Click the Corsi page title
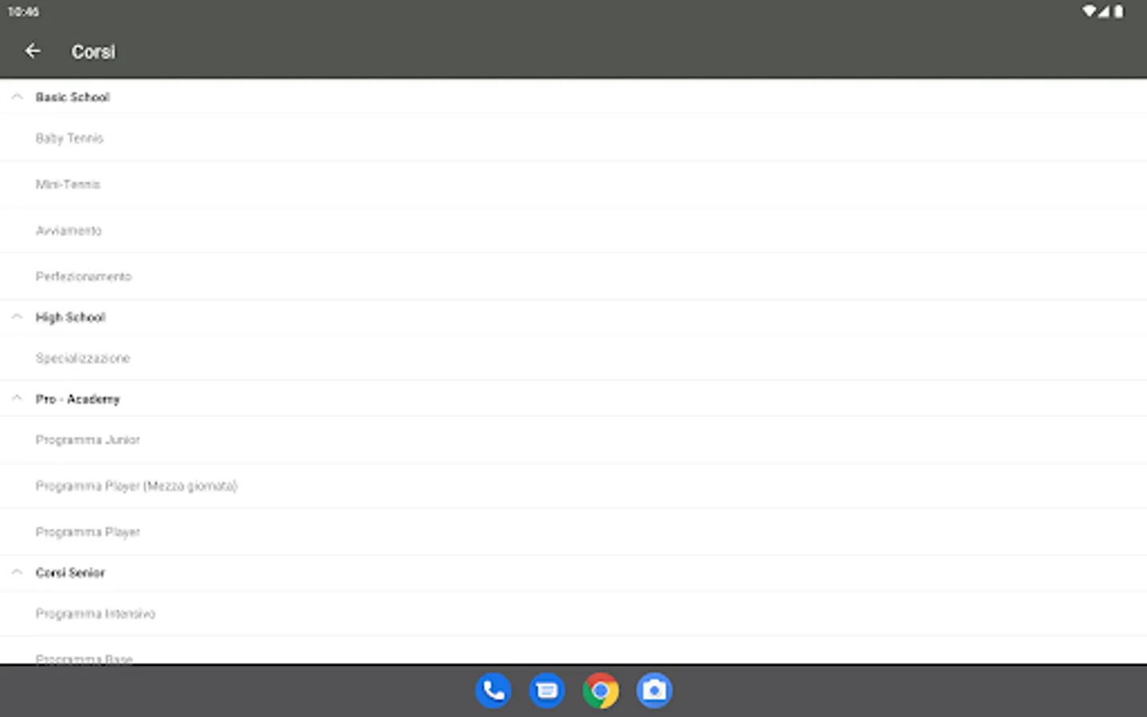This screenshot has height=717, width=1147. coord(93,52)
